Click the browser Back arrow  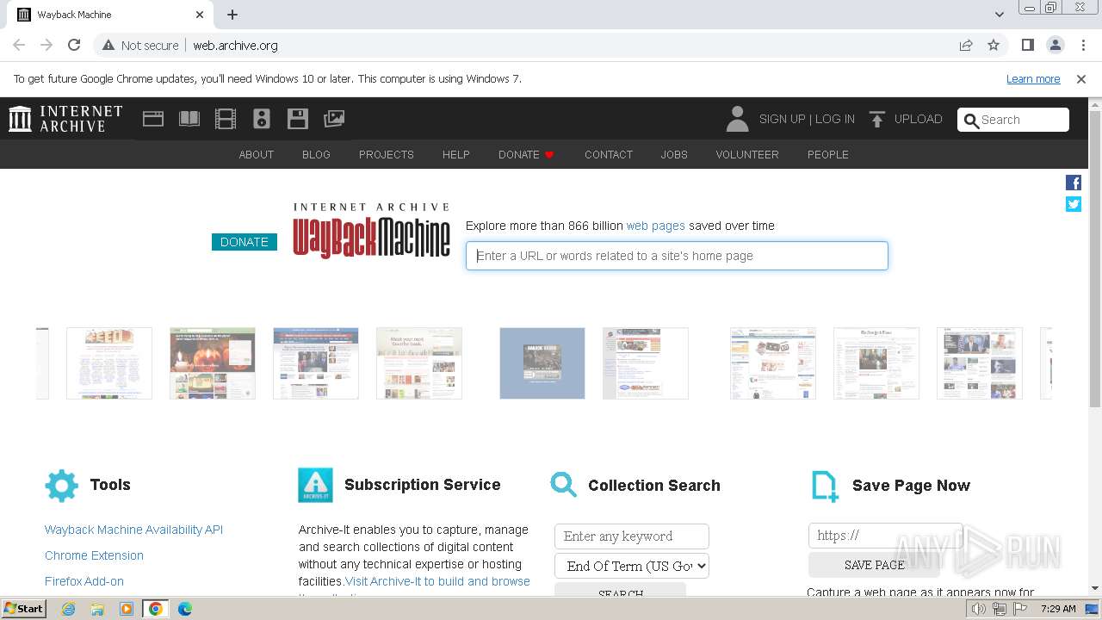tap(19, 45)
